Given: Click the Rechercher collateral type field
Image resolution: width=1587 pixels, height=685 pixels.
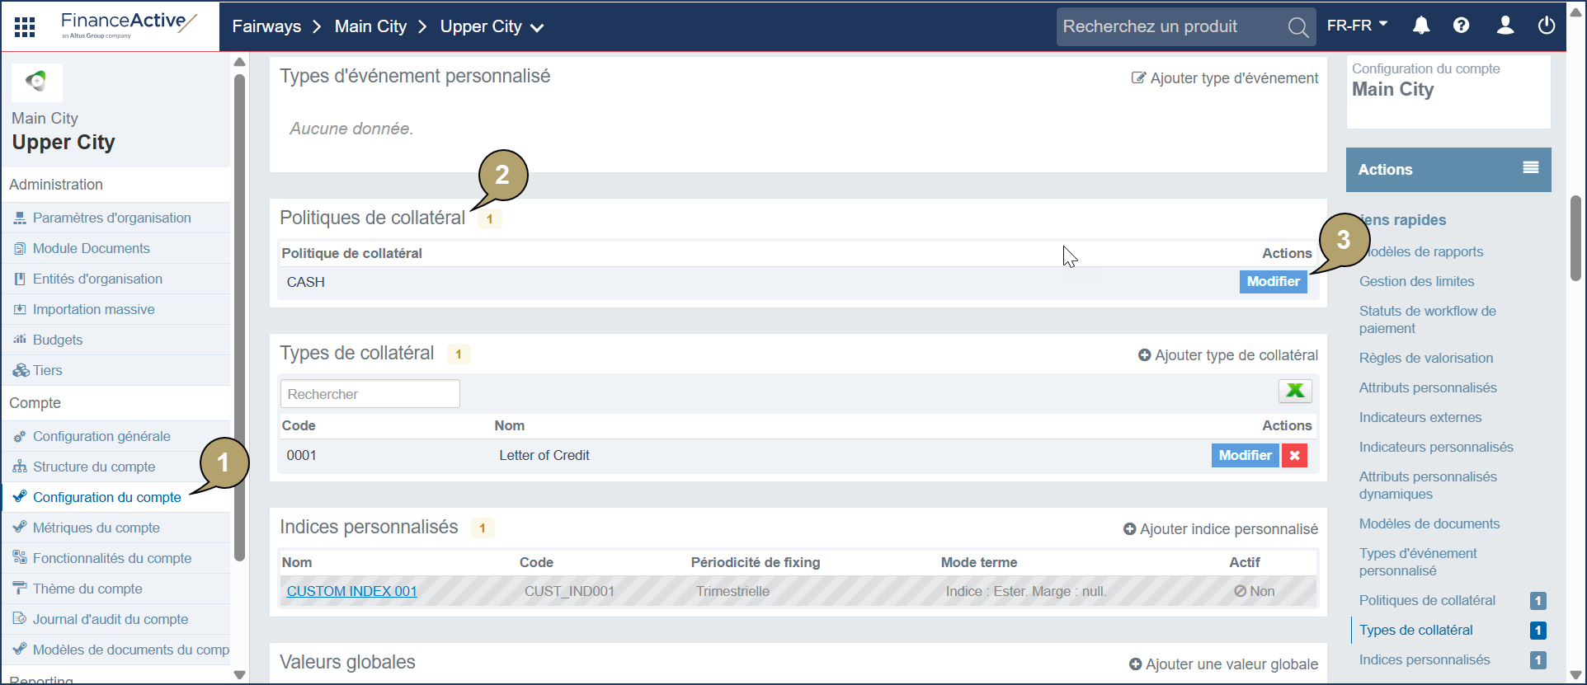Looking at the screenshot, I should click(370, 394).
